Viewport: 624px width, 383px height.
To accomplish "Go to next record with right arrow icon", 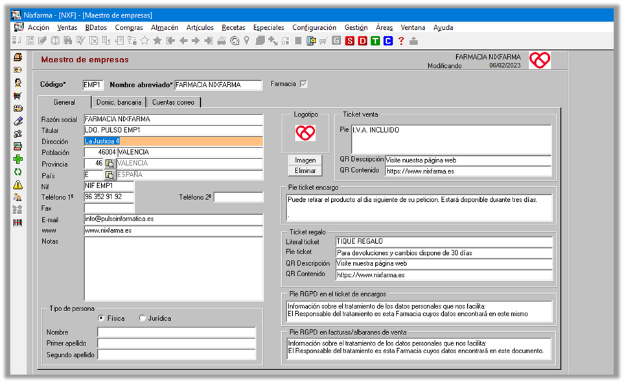I will [196, 41].
